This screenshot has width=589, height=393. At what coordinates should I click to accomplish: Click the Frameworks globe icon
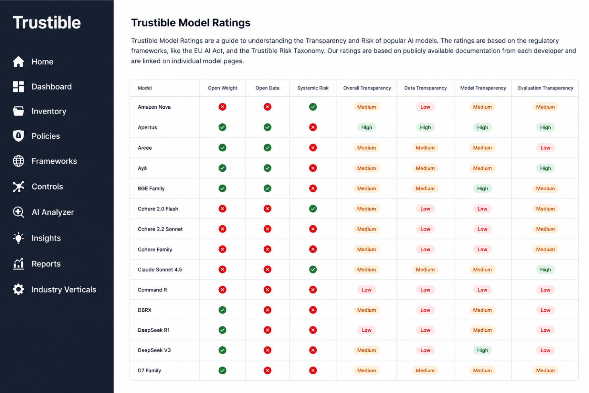(x=18, y=161)
